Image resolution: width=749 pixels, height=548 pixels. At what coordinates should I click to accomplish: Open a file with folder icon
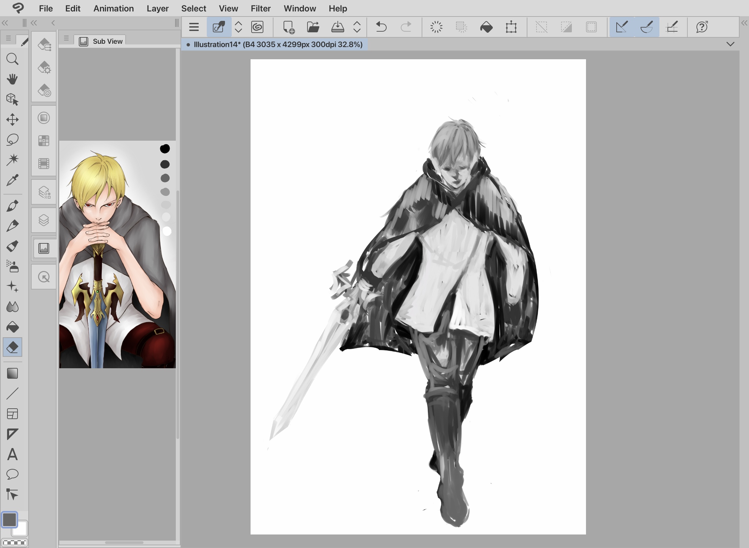(x=313, y=27)
